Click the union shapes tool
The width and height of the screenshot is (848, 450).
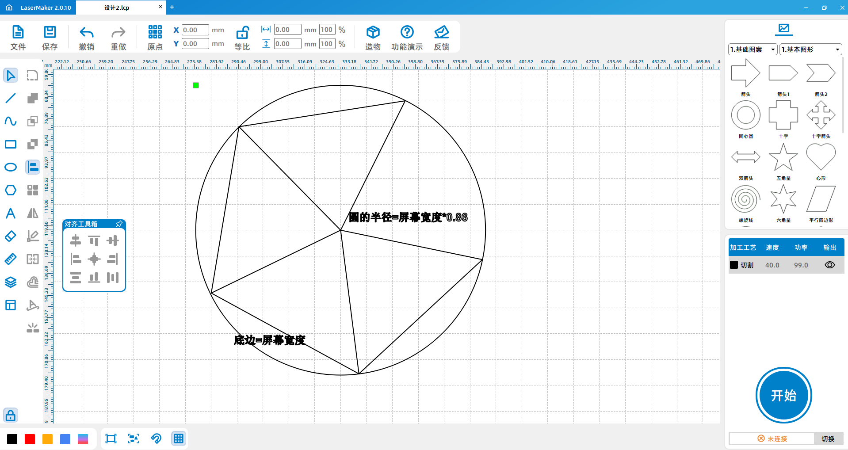click(x=33, y=98)
